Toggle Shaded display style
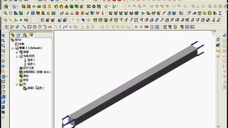 tap(3, 102)
